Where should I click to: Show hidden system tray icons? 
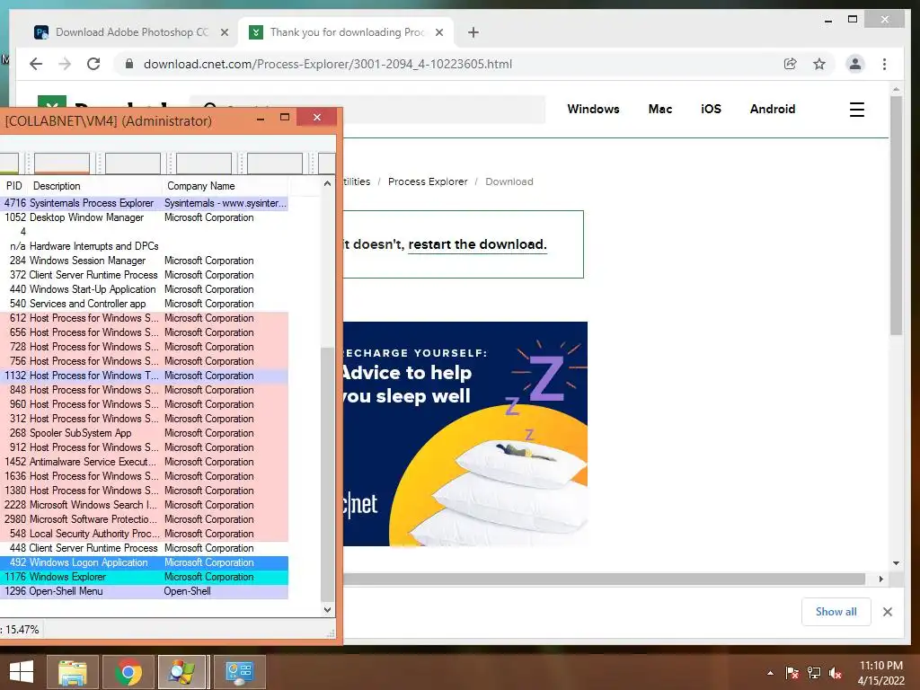click(770, 673)
